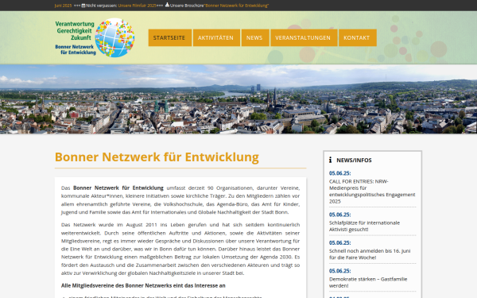
Task: Click the Bonn panorama banner image
Action: 238,99
